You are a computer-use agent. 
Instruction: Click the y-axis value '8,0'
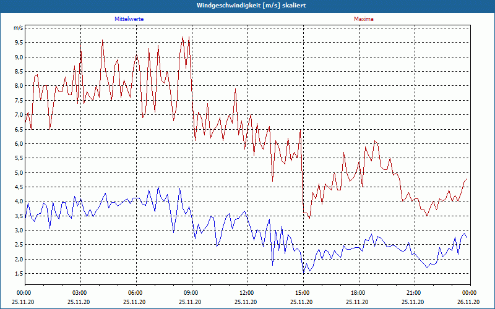[20, 86]
